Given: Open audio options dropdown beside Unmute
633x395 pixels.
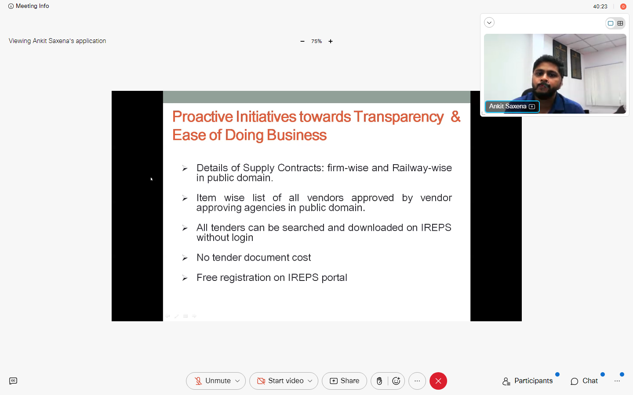Looking at the screenshot, I should click(x=238, y=381).
